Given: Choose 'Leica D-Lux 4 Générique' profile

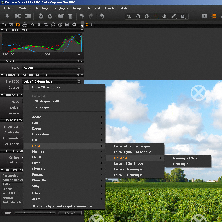Looking at the screenshot, I should (x=135, y=146).
